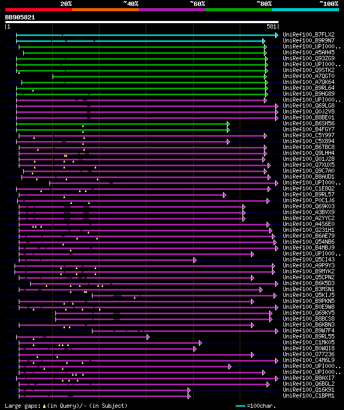Click hit name UniRef100_B9MYK2

pos(309,271)
